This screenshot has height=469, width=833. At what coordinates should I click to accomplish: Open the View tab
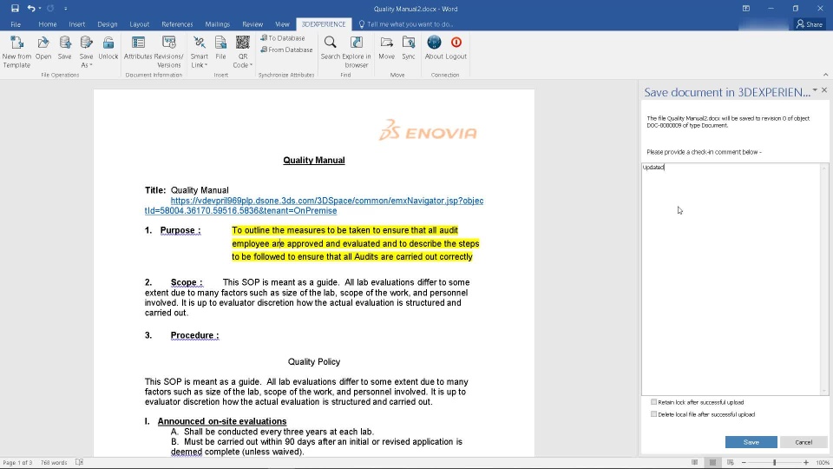[x=282, y=24]
